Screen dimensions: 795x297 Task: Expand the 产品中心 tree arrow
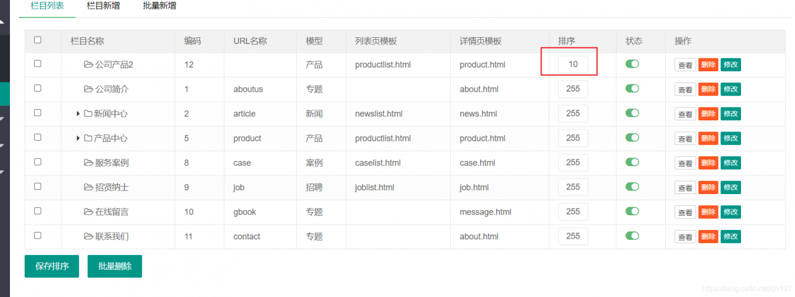(78, 138)
